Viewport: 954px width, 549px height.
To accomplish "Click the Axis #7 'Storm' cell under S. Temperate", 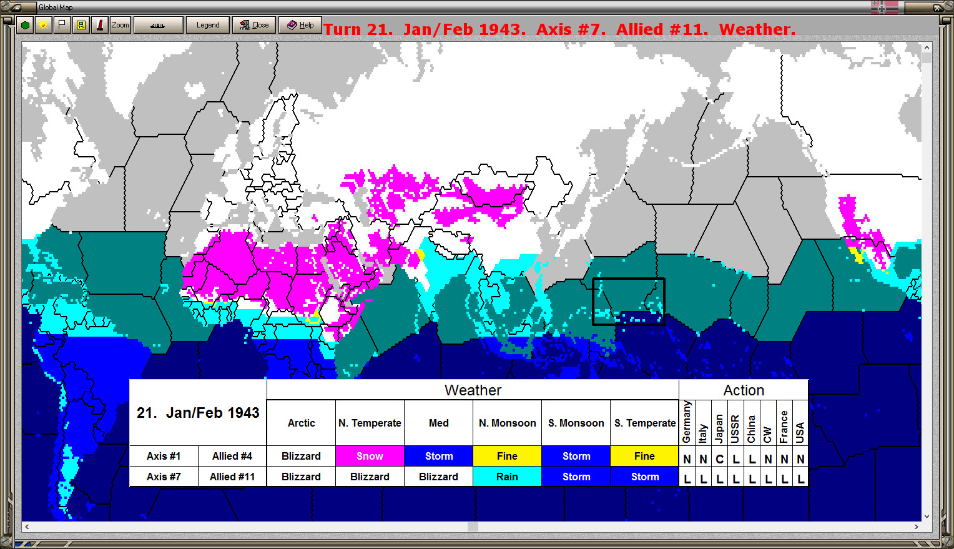I will (644, 477).
